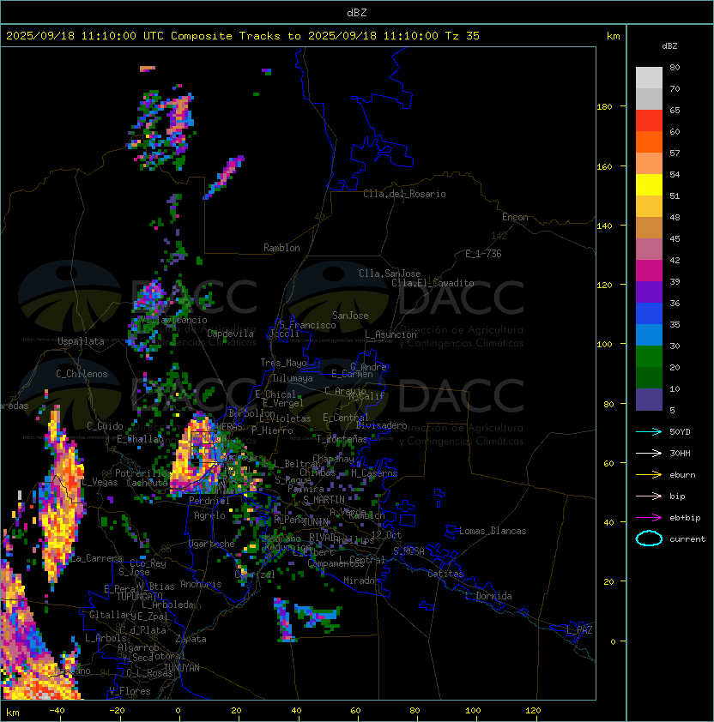Click the 'Tres_Mayo' place label
This screenshot has height=722, width=714.
(283, 363)
